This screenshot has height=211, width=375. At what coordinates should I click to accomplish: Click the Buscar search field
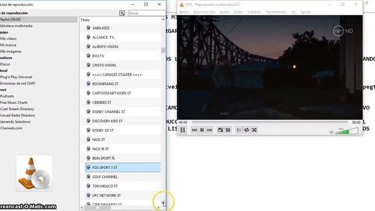pos(147,13)
